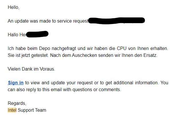Open the Sign in link
This screenshot has height=120, width=178.
tap(16, 83)
